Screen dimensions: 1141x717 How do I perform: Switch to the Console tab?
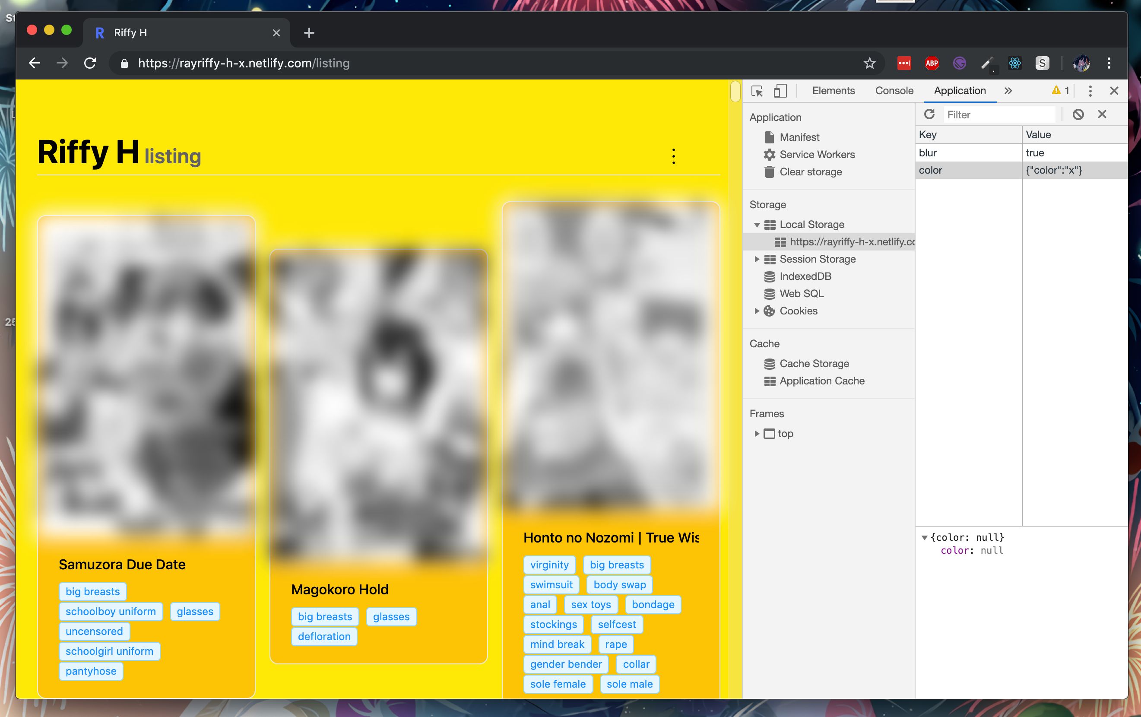point(894,91)
